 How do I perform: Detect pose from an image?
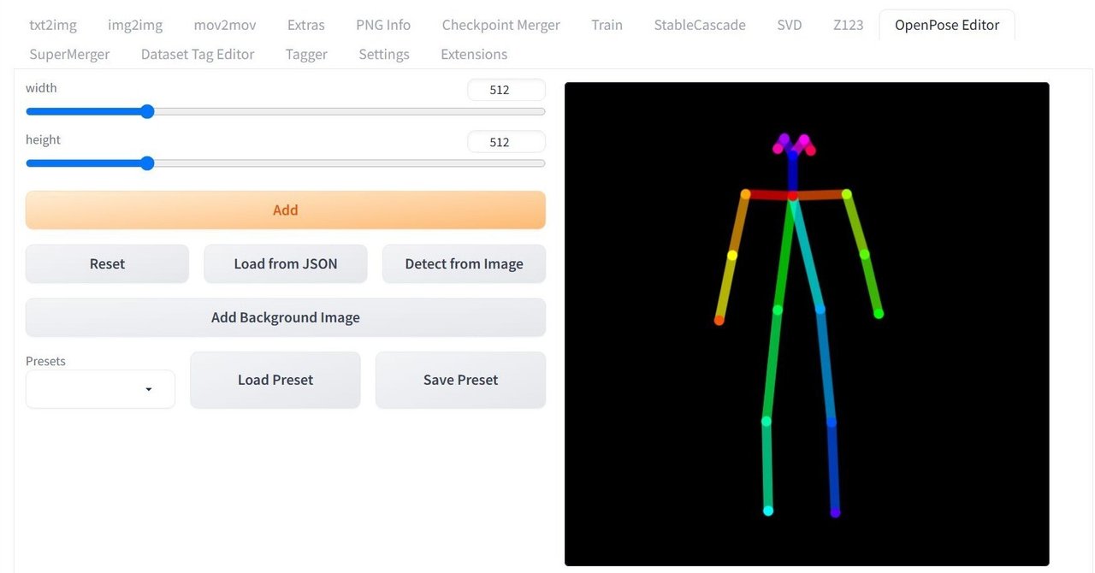click(463, 263)
